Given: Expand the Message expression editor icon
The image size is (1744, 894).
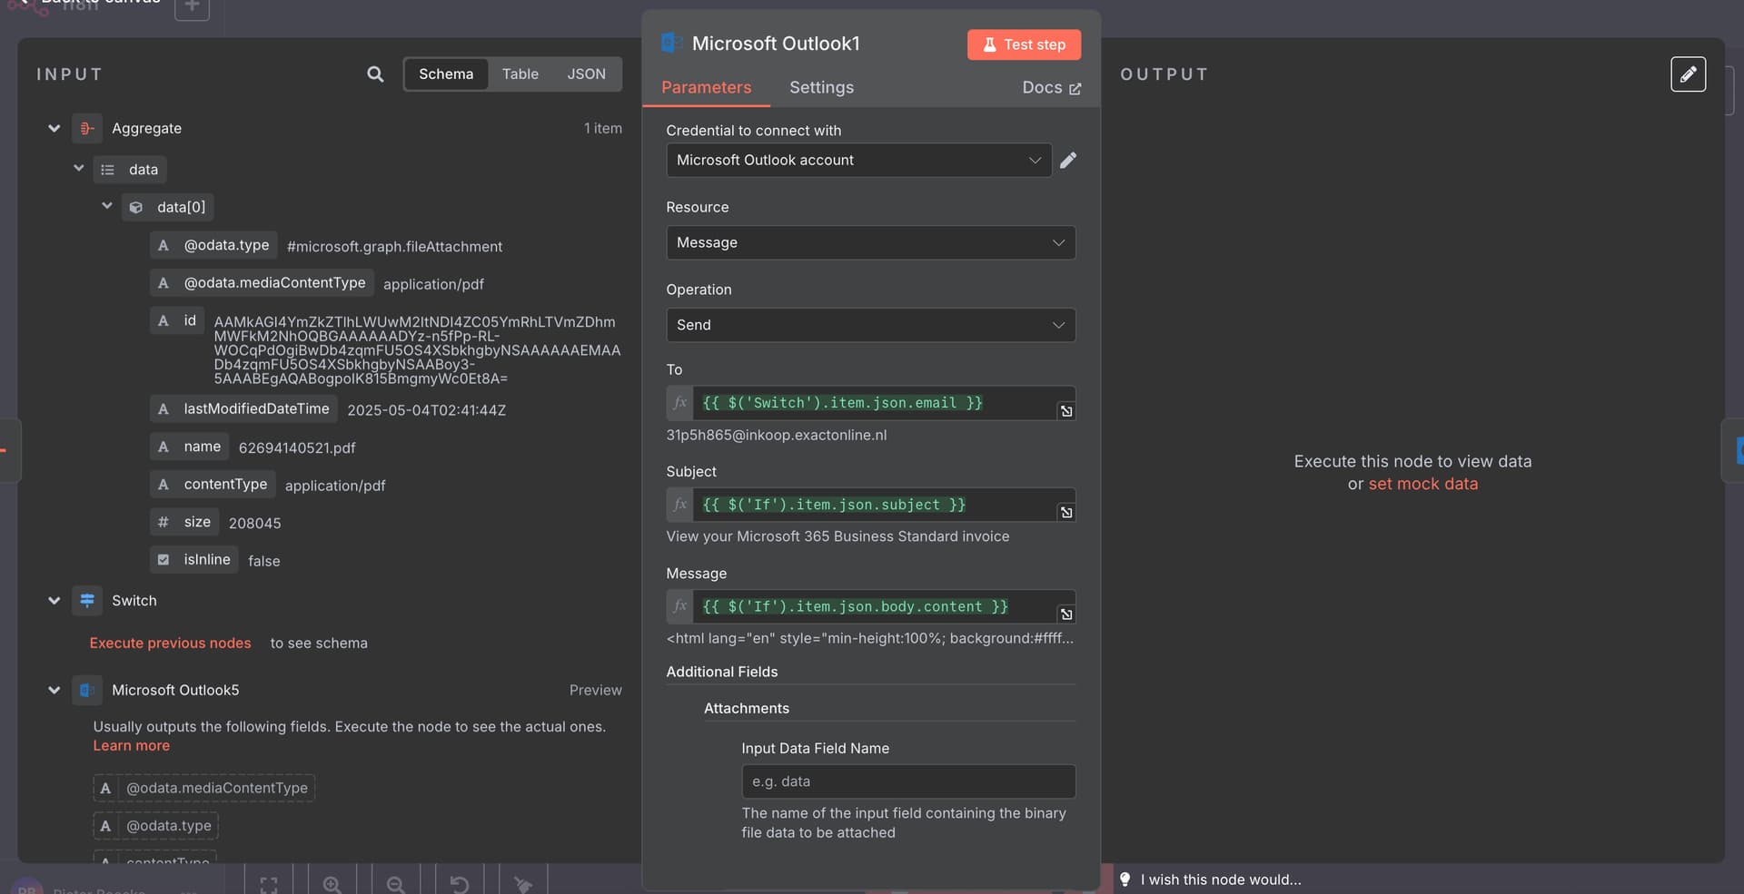Looking at the screenshot, I should (1066, 614).
